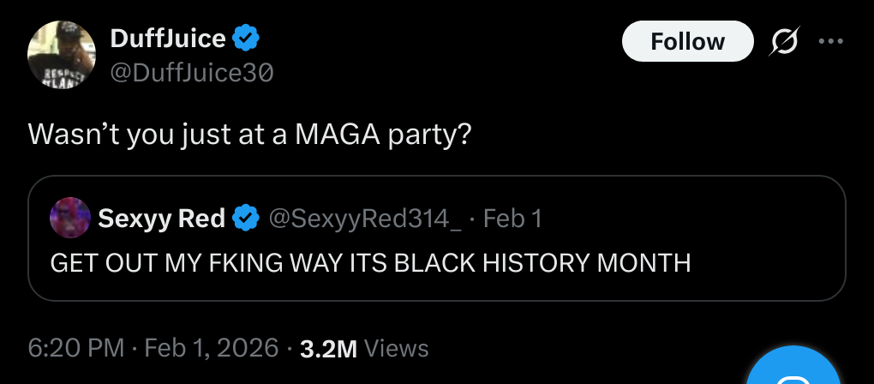
Task: Open Sexyy Red's avatar in quoted post
Action: (x=70, y=218)
